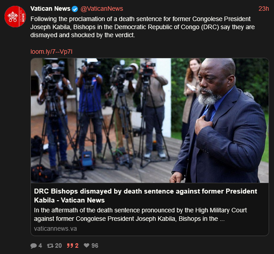Click the article description in preview card
This screenshot has height=254, width=274.
[140, 215]
